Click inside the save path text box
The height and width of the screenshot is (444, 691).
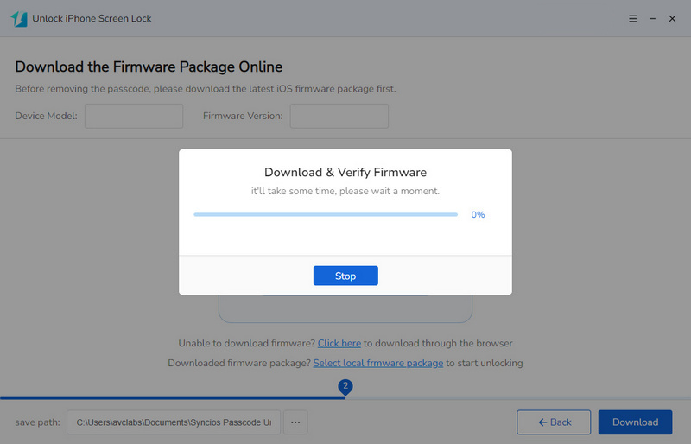(x=173, y=422)
